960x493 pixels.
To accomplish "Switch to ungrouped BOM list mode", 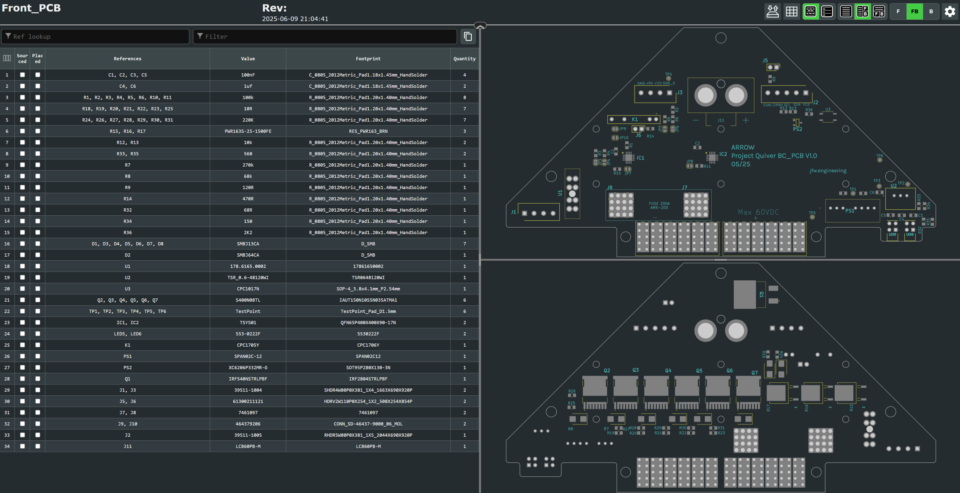I will [827, 11].
